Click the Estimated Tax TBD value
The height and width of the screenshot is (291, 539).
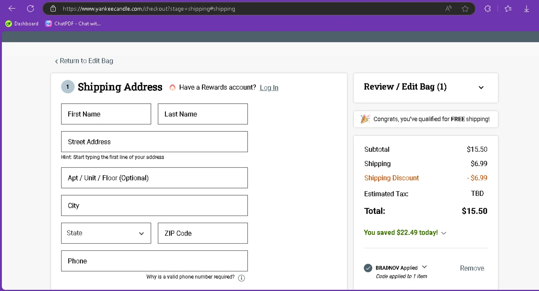477,193
